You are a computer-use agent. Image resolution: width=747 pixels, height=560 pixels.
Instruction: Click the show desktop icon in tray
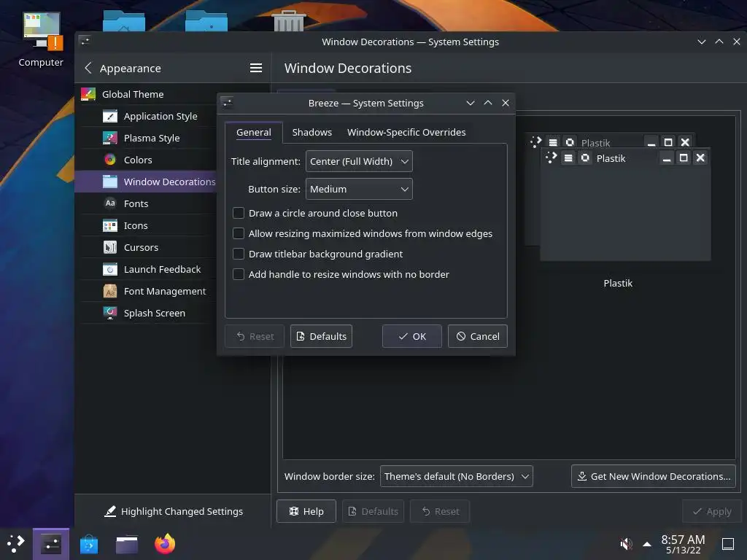[x=728, y=544]
